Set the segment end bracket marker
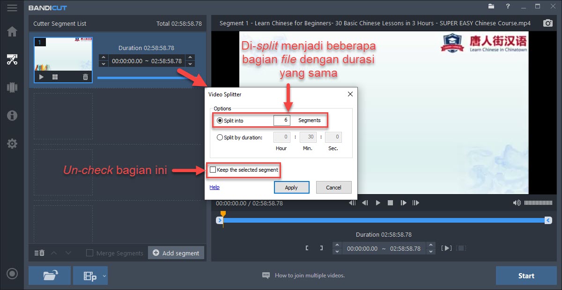 click(x=321, y=248)
